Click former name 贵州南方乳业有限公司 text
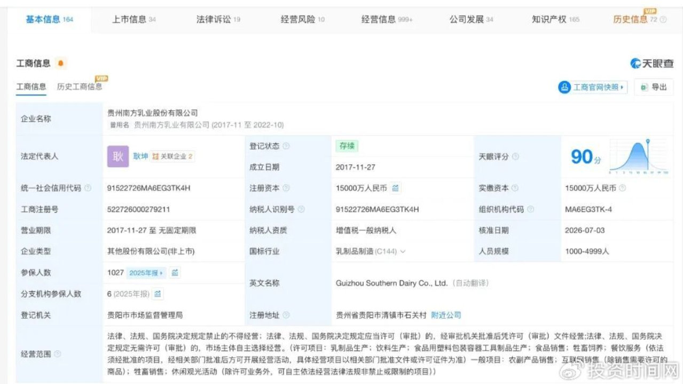Viewport: 683px width, 384px height. [171, 125]
